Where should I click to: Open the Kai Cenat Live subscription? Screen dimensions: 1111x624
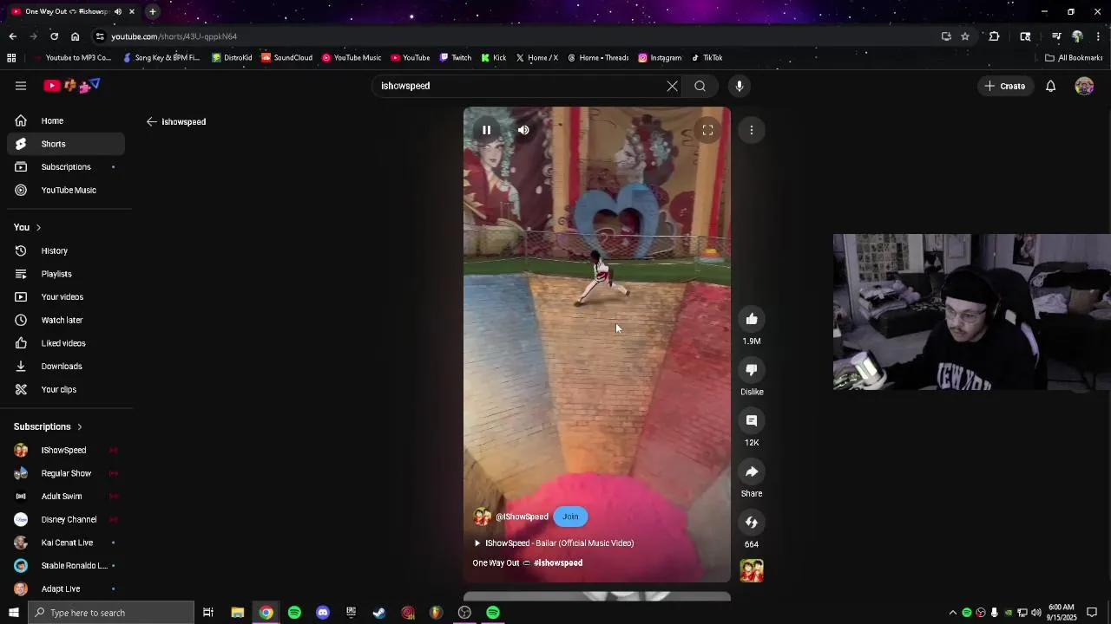(x=66, y=543)
